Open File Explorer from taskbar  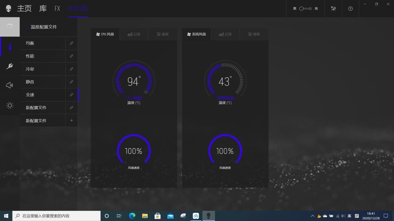pyautogui.click(x=144, y=216)
